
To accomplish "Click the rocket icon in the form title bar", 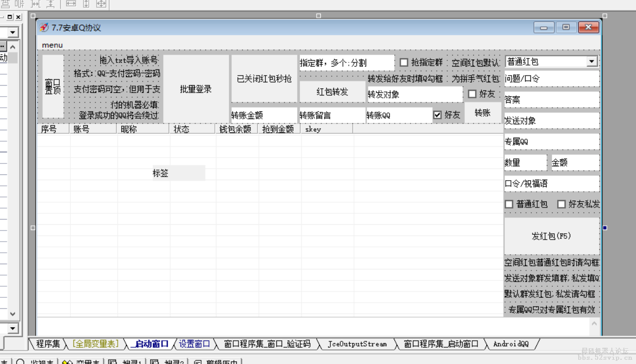I will click(x=45, y=28).
